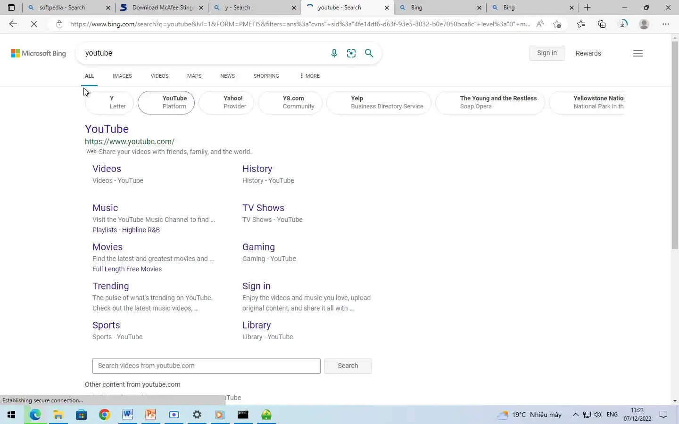The image size is (679, 424).
Task: Select the NEWS search tab
Action: (227, 76)
